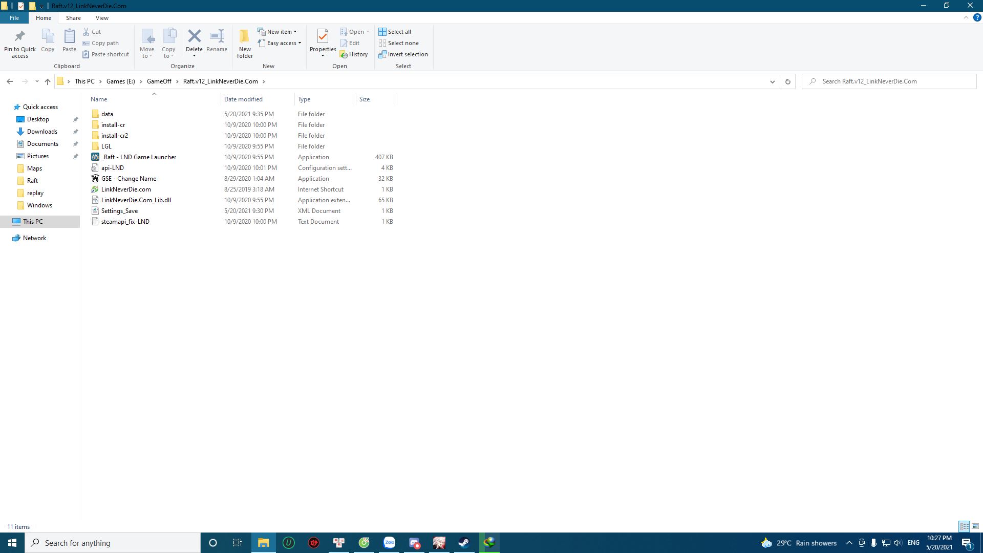Click the Steam taskbar icon
This screenshot has width=983, height=553.
point(464,542)
